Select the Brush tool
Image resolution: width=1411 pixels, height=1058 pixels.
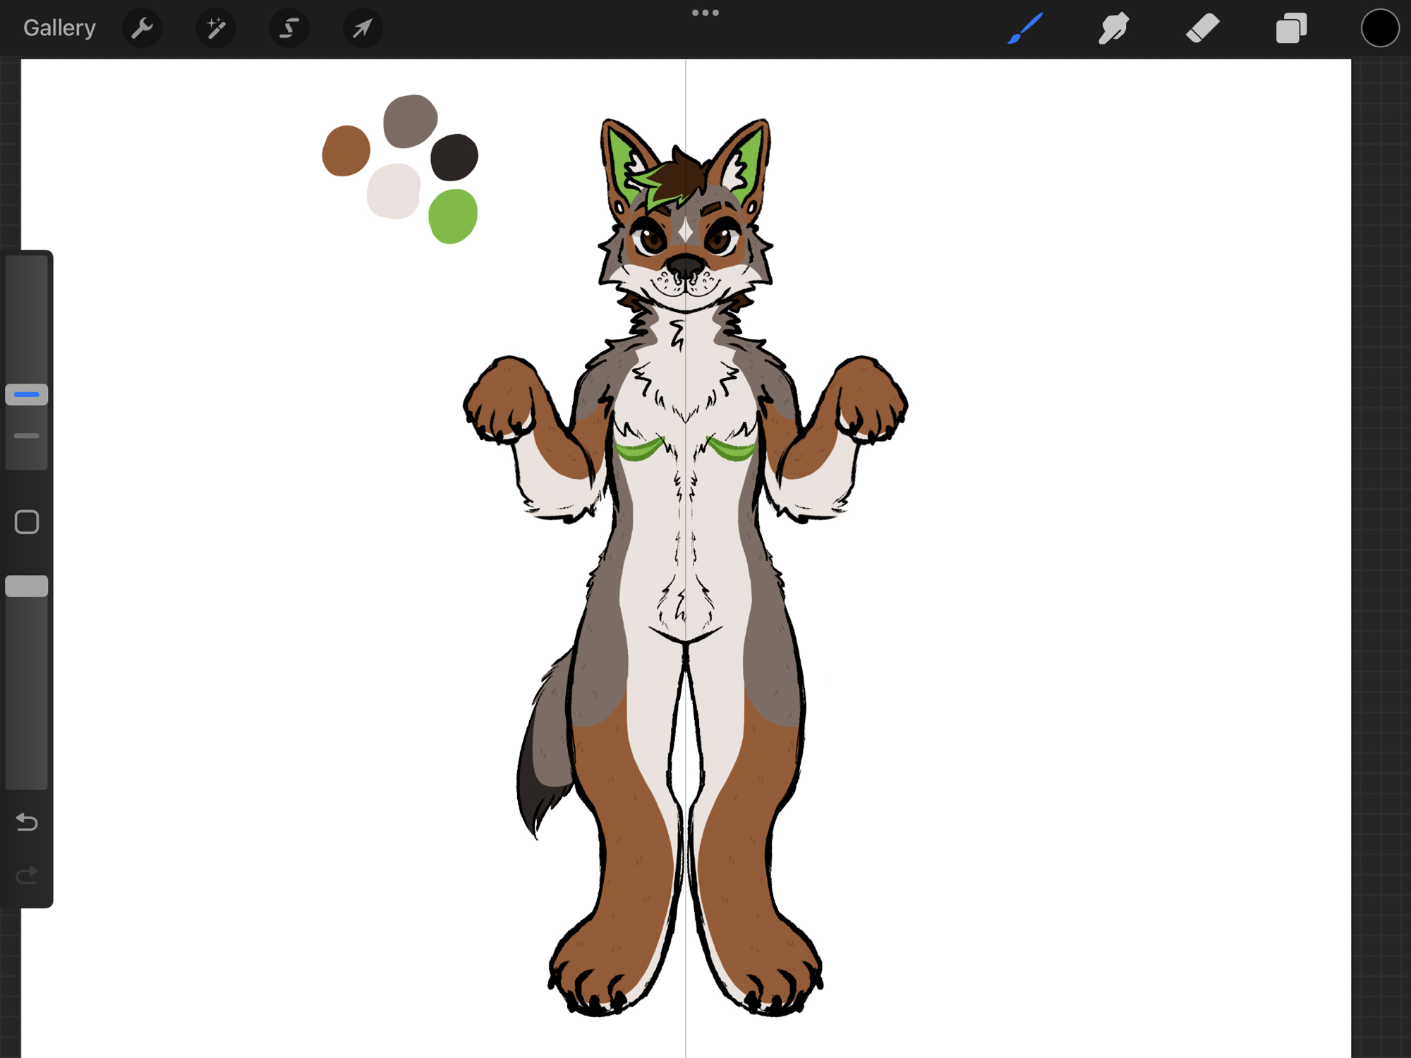pyautogui.click(x=1025, y=28)
